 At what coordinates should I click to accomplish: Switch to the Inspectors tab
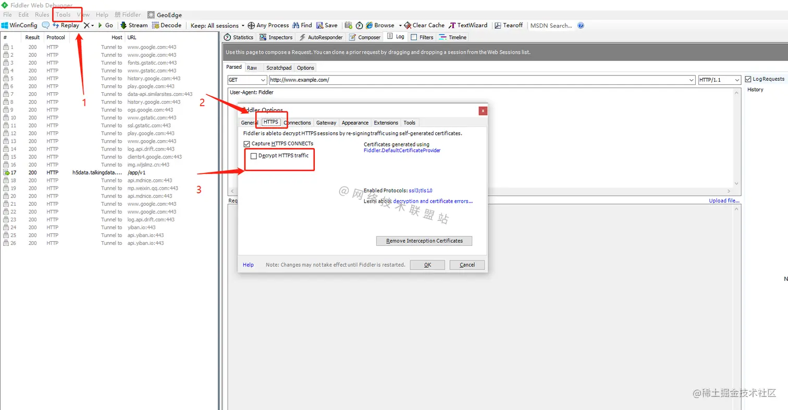pos(276,37)
